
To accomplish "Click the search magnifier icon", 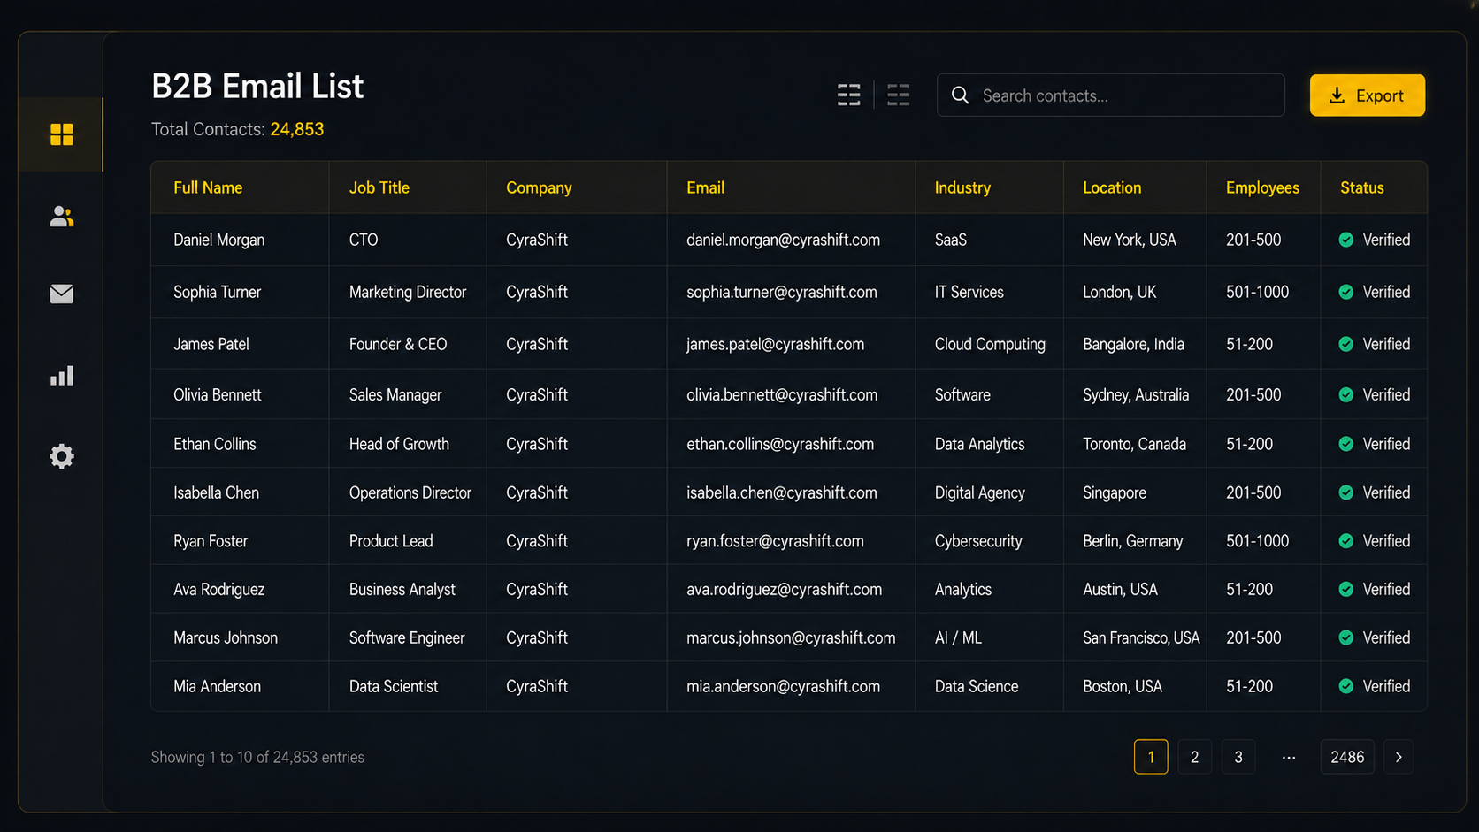I will [x=961, y=95].
